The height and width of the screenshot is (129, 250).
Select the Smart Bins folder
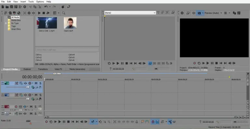tap(16, 29)
